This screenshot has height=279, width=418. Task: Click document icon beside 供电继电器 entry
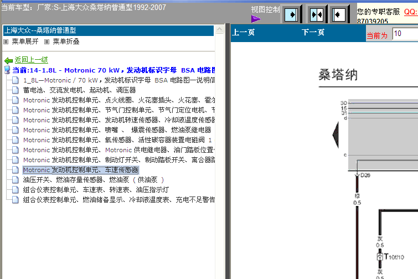pyautogui.click(x=16, y=150)
